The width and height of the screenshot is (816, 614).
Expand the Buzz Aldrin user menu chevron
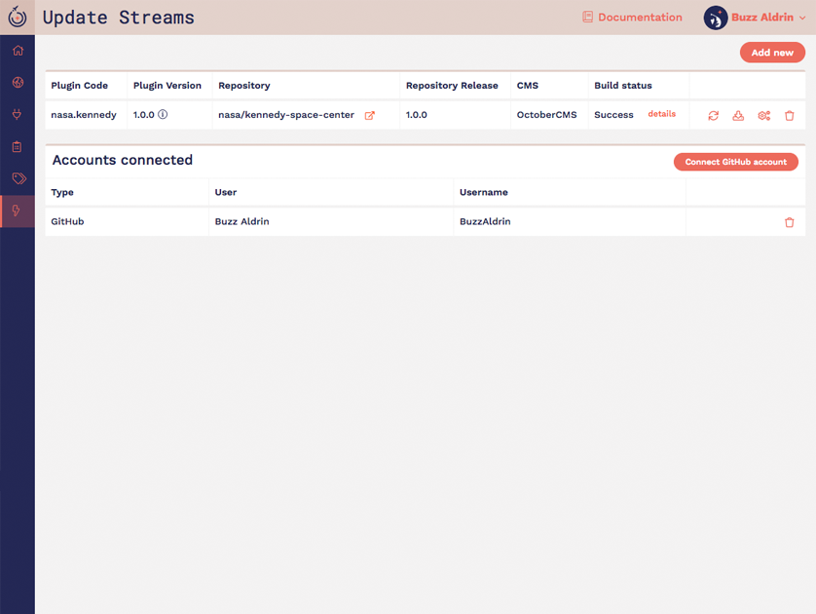802,18
